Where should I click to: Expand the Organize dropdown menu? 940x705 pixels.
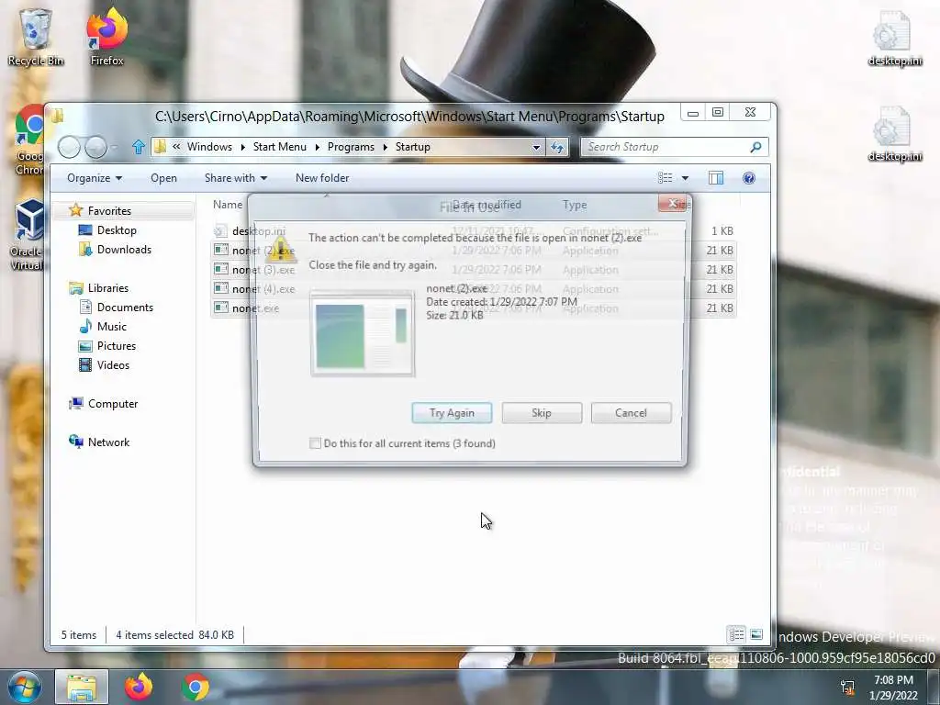[95, 178]
